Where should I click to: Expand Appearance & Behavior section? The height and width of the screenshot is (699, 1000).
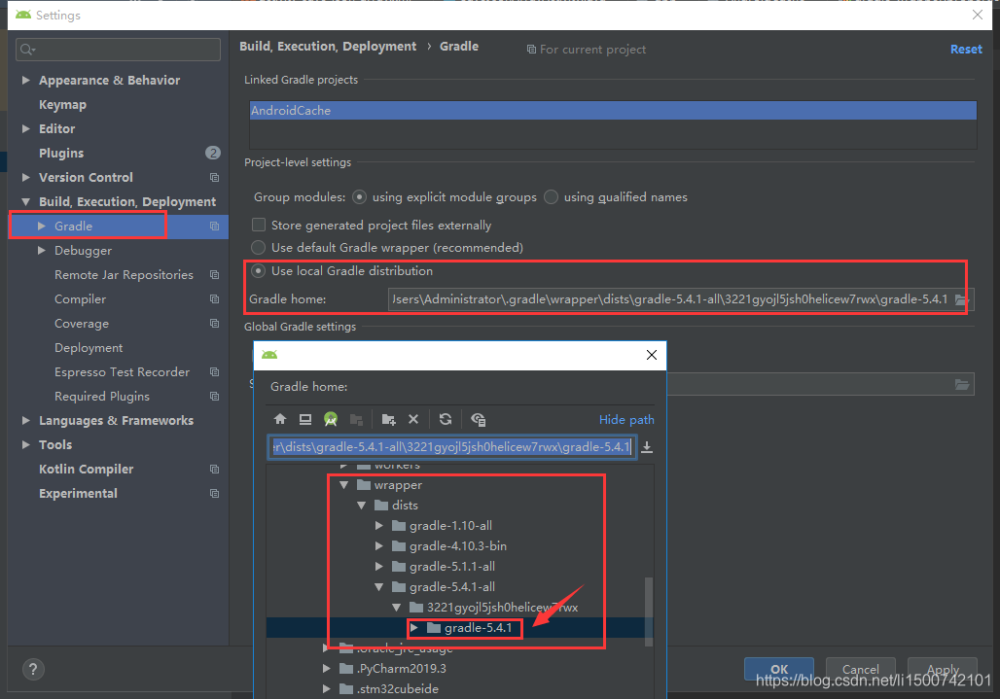[x=26, y=81]
